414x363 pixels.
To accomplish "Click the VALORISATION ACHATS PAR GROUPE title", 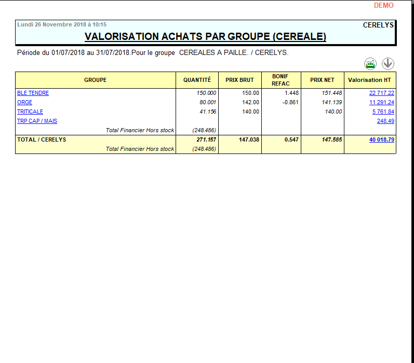I will [205, 37].
